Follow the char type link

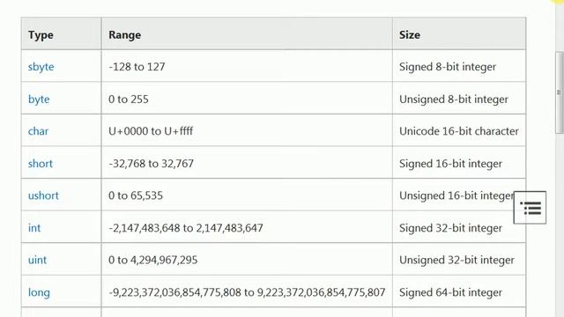coord(38,131)
